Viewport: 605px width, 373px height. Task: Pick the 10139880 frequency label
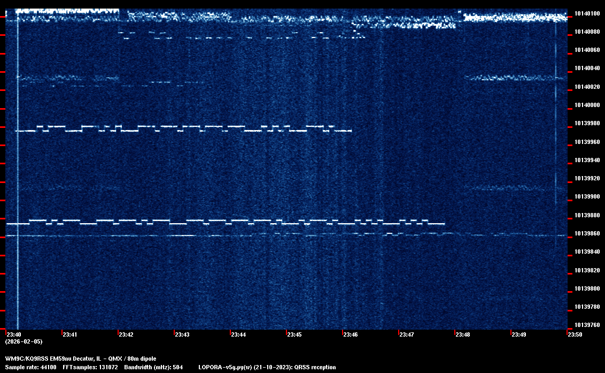pos(586,215)
